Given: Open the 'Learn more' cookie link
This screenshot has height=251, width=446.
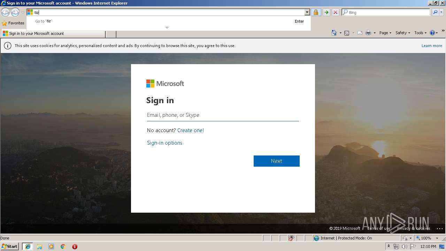Looking at the screenshot, I should point(432,46).
